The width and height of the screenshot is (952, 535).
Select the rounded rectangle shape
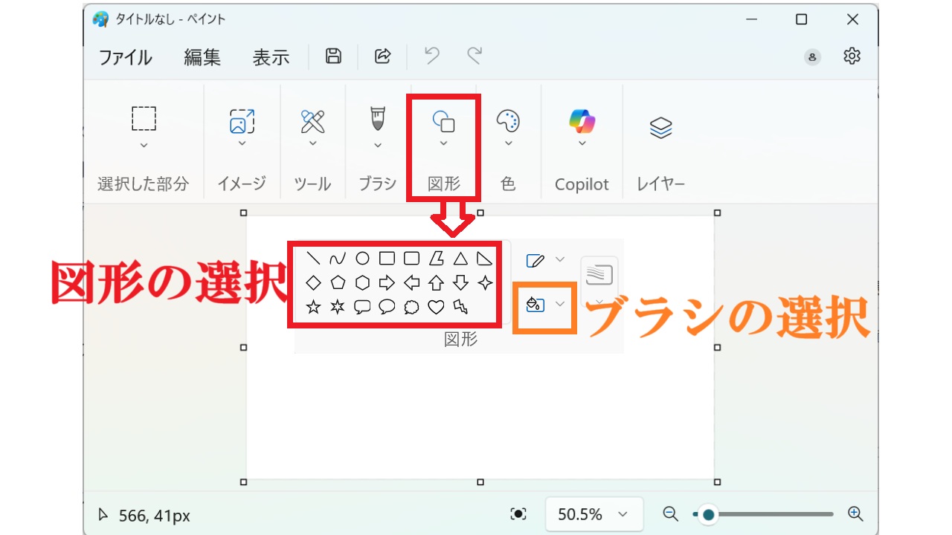(411, 259)
